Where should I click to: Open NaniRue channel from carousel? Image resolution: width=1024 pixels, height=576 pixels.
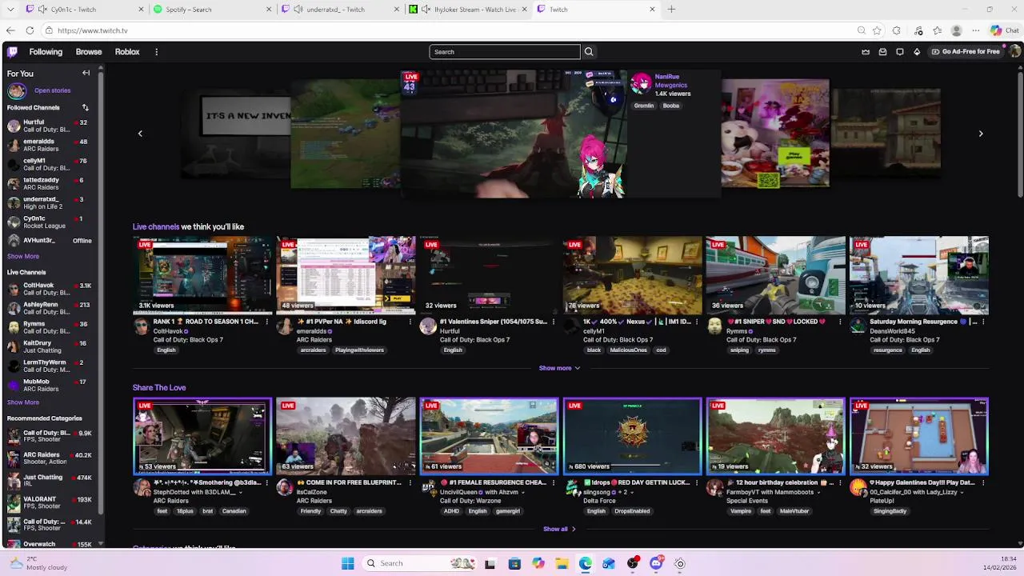click(666, 77)
